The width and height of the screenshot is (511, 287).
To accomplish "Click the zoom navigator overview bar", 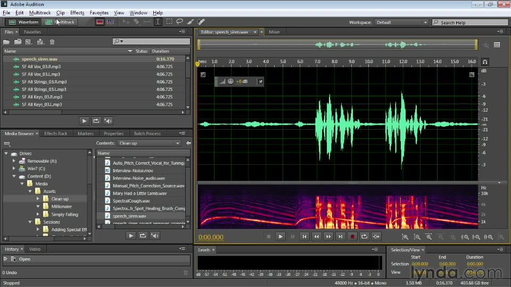I will pos(337,45).
